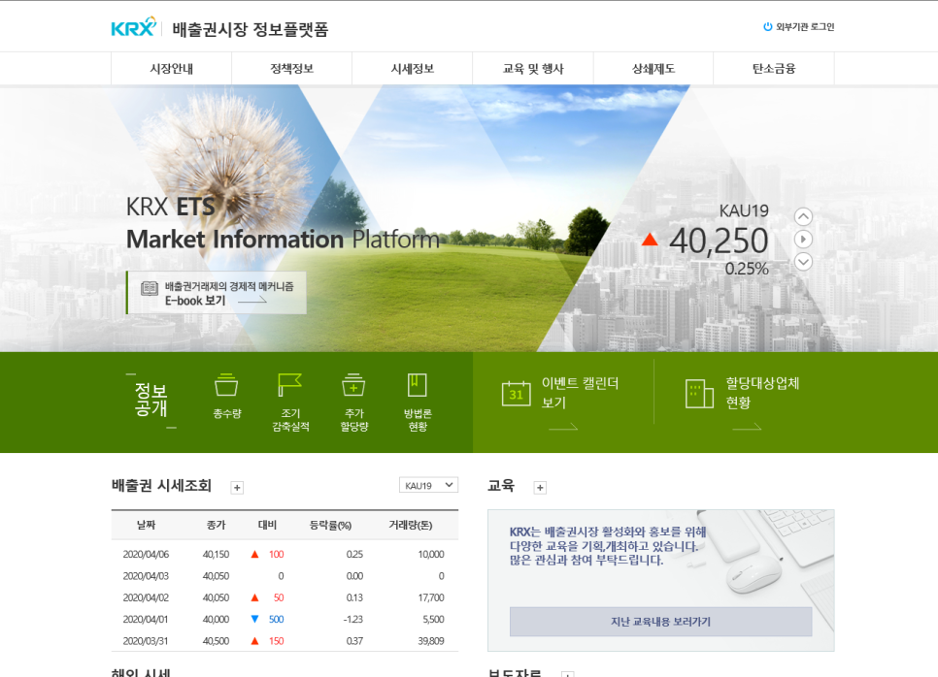The height and width of the screenshot is (677, 938).
Task: Click the 대비 column header
Action: [267, 525]
